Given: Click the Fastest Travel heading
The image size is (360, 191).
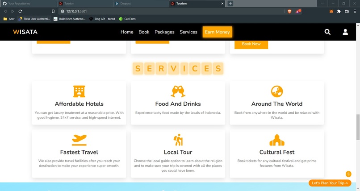Looking at the screenshot, I should (79, 152).
